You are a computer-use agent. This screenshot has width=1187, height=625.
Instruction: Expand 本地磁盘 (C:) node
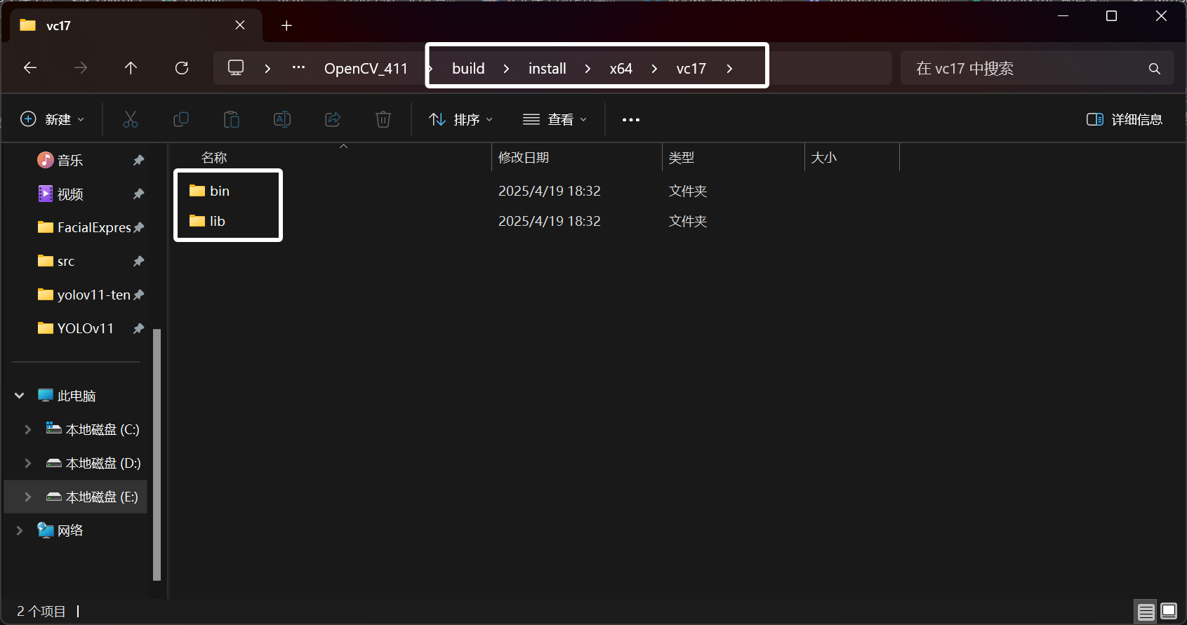(27, 429)
